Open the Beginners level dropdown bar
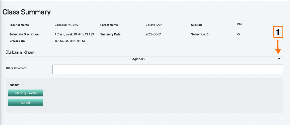The width and height of the screenshot is (290, 125). (x=144, y=59)
